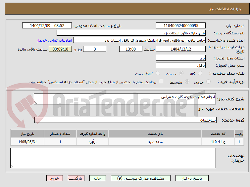Open مشاهده مدارک پیوستی (9) attachments
Image resolution: width=250 pixels, height=187 pixels.
(140, 178)
